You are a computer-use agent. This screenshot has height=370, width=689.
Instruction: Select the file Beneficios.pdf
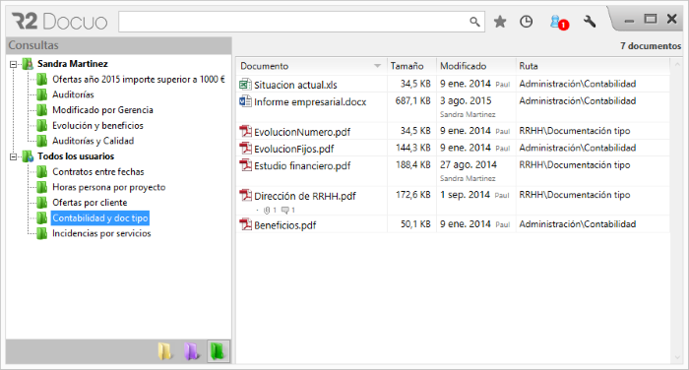pos(284,225)
